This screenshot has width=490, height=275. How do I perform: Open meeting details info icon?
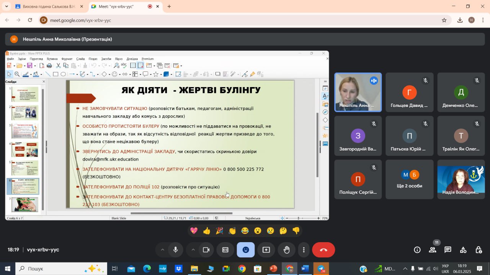coord(417,250)
